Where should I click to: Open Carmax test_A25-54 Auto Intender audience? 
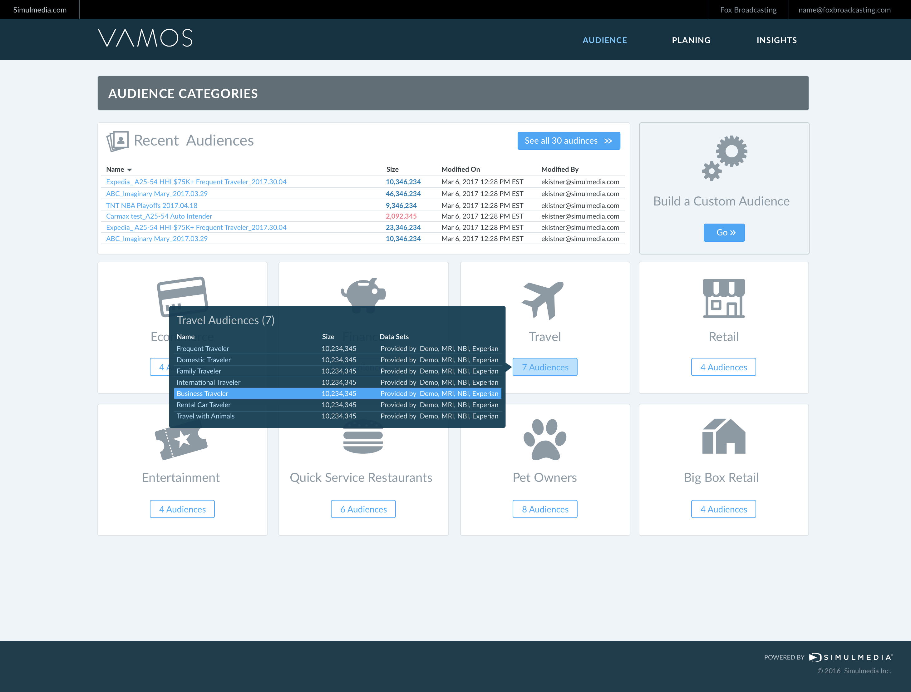(x=159, y=216)
